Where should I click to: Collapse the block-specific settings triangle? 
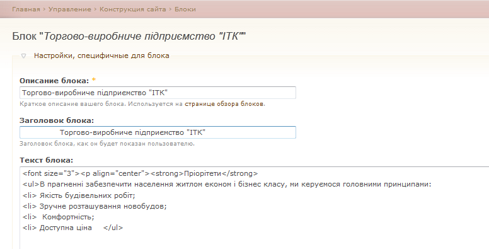(x=23, y=56)
